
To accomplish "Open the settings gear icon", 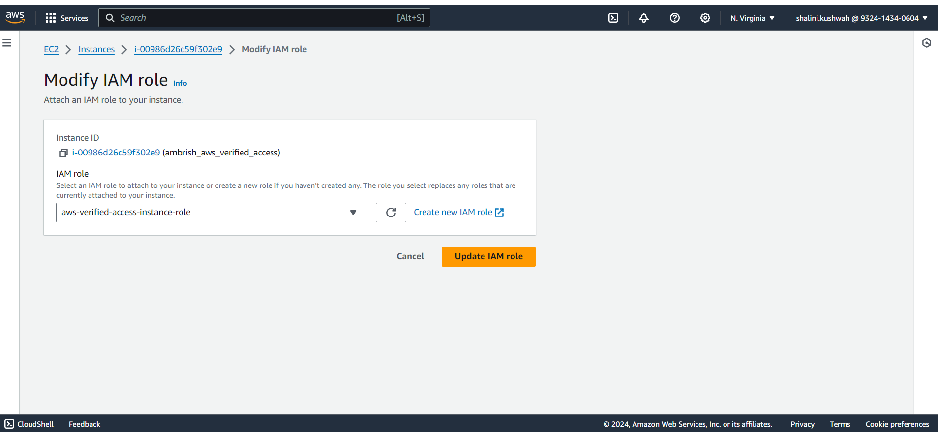I will coord(705,18).
